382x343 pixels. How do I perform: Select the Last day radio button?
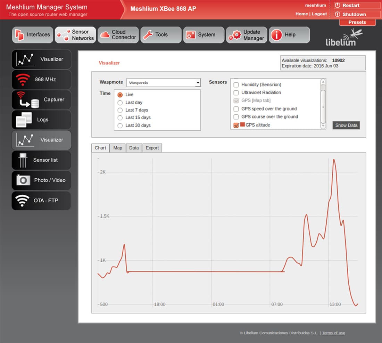coord(120,103)
